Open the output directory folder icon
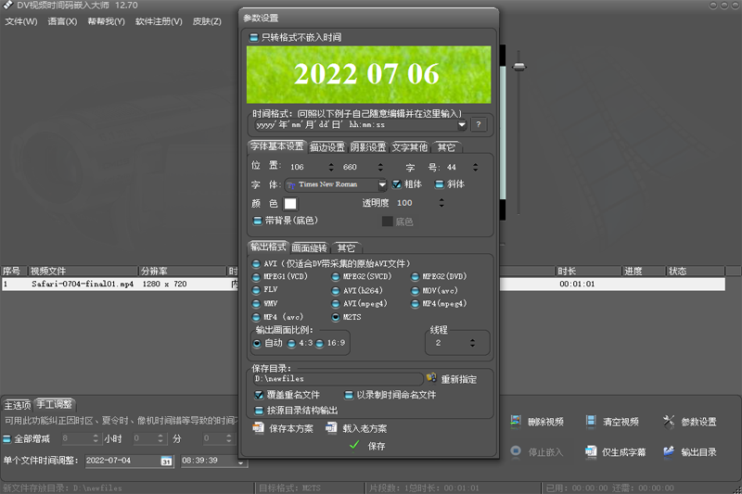Image resolution: width=742 pixels, height=494 pixels. 669,451
